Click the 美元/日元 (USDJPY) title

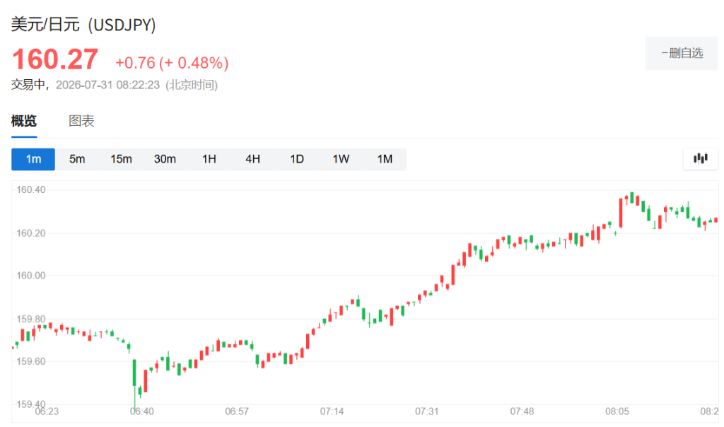83,25
